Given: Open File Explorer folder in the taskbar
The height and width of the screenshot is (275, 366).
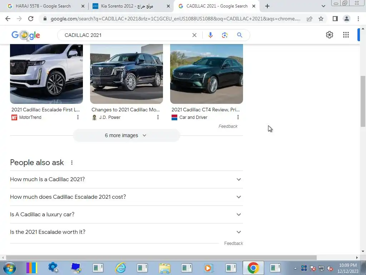Looking at the screenshot, I should tap(165, 268).
